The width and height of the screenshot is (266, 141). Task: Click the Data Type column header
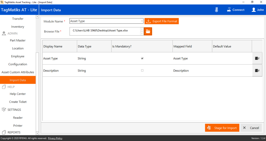click(94, 46)
